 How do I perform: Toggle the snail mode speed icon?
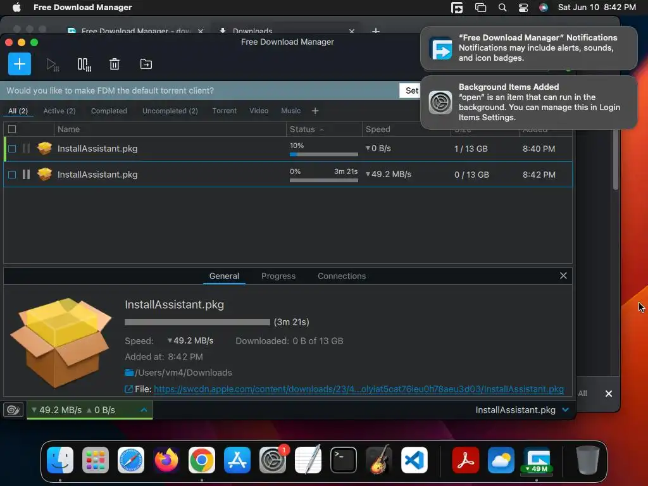tap(13, 409)
